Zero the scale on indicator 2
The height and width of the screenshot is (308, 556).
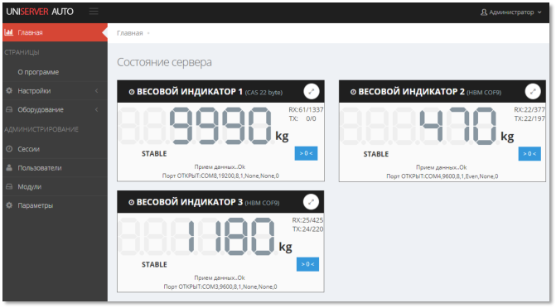[x=529, y=153]
